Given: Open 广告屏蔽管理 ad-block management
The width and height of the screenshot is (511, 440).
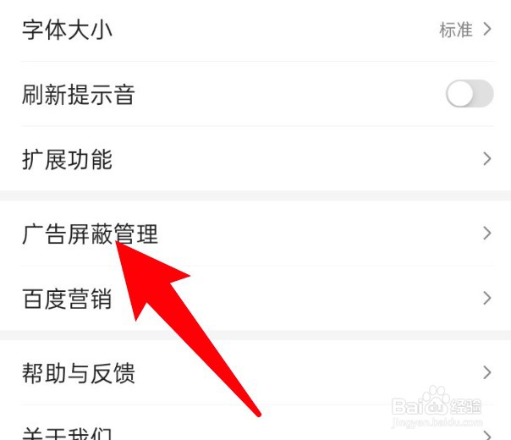Looking at the screenshot, I should pyautogui.click(x=255, y=234).
